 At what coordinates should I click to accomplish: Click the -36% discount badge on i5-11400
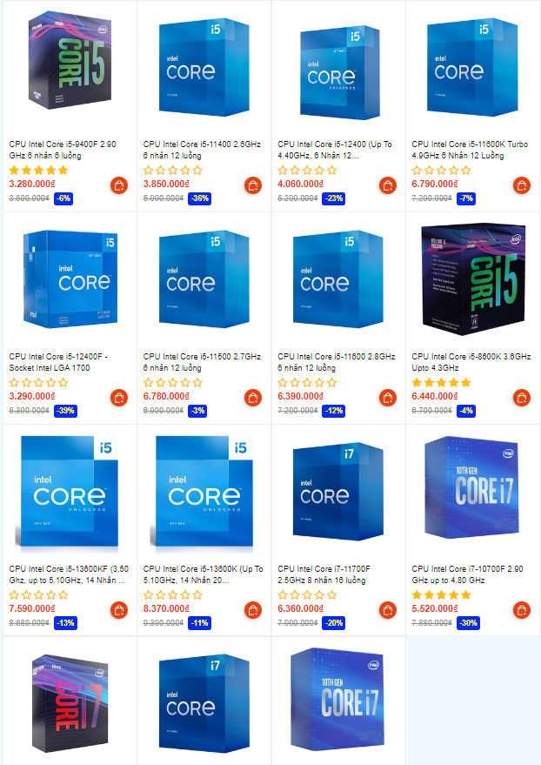point(199,198)
